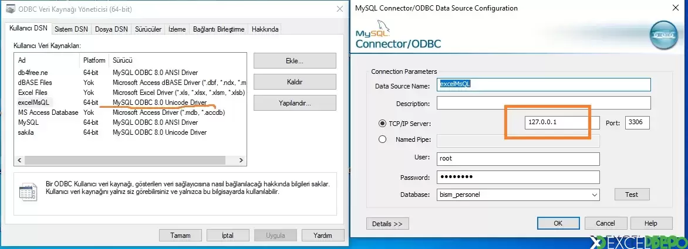
Task: Select the db4free.ne data source row
Action: (130, 73)
